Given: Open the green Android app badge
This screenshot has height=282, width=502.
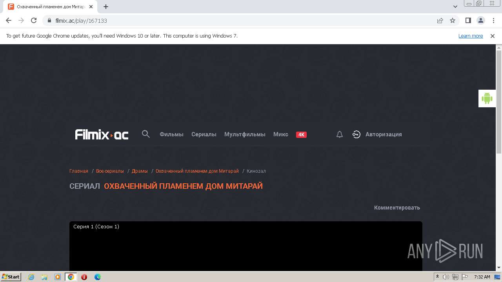Looking at the screenshot, I should coord(487,98).
